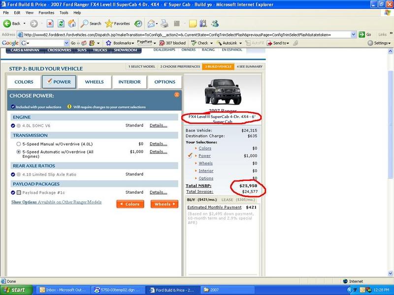Switch to the WHEELS tab
Viewport: 394px width, 295px height.
94,82
